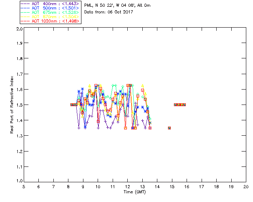This screenshot has height=202, width=253.
Task: Click y-axis label 1.4
Action: click(19, 120)
